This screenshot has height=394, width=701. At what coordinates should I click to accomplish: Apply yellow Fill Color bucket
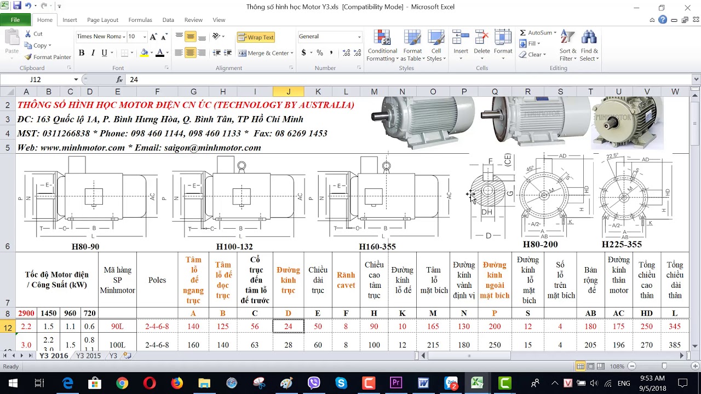pyautogui.click(x=144, y=53)
